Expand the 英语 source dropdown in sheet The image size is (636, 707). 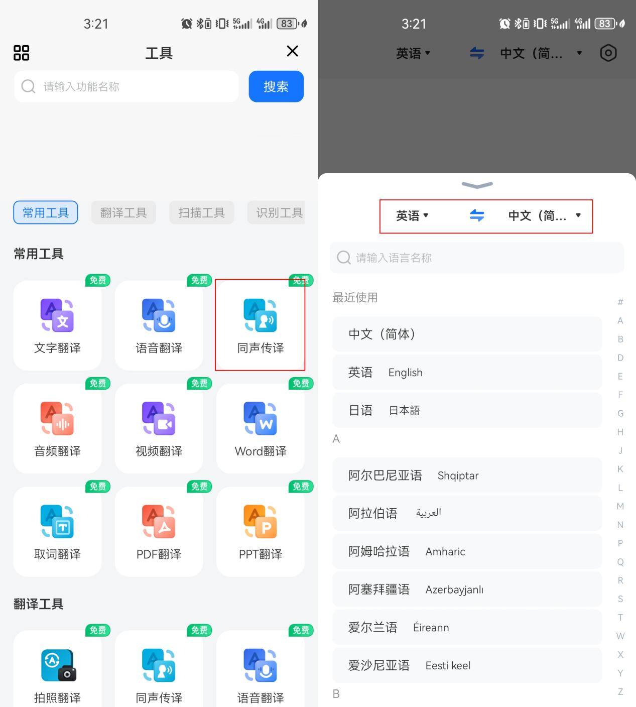point(412,215)
